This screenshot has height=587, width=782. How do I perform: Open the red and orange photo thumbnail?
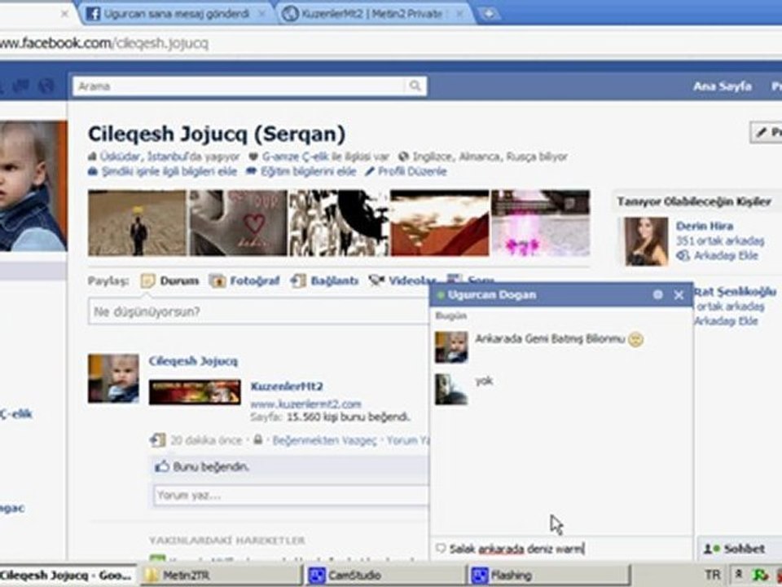pos(439,223)
